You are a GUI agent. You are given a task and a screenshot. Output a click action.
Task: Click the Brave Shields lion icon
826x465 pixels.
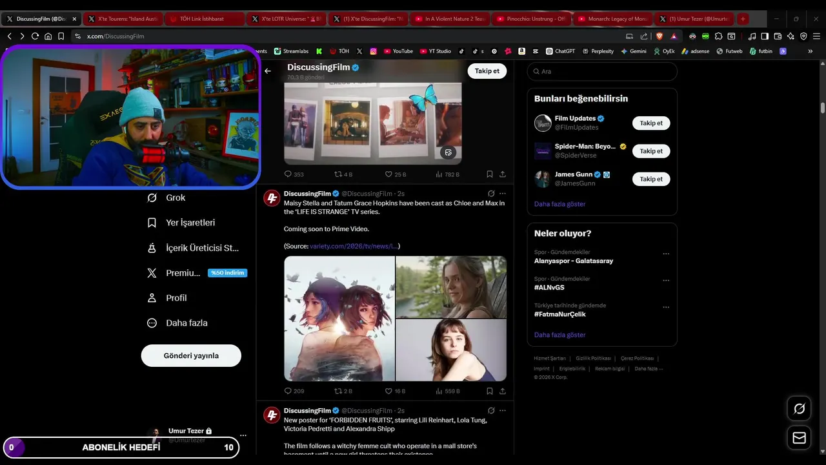[x=660, y=36]
